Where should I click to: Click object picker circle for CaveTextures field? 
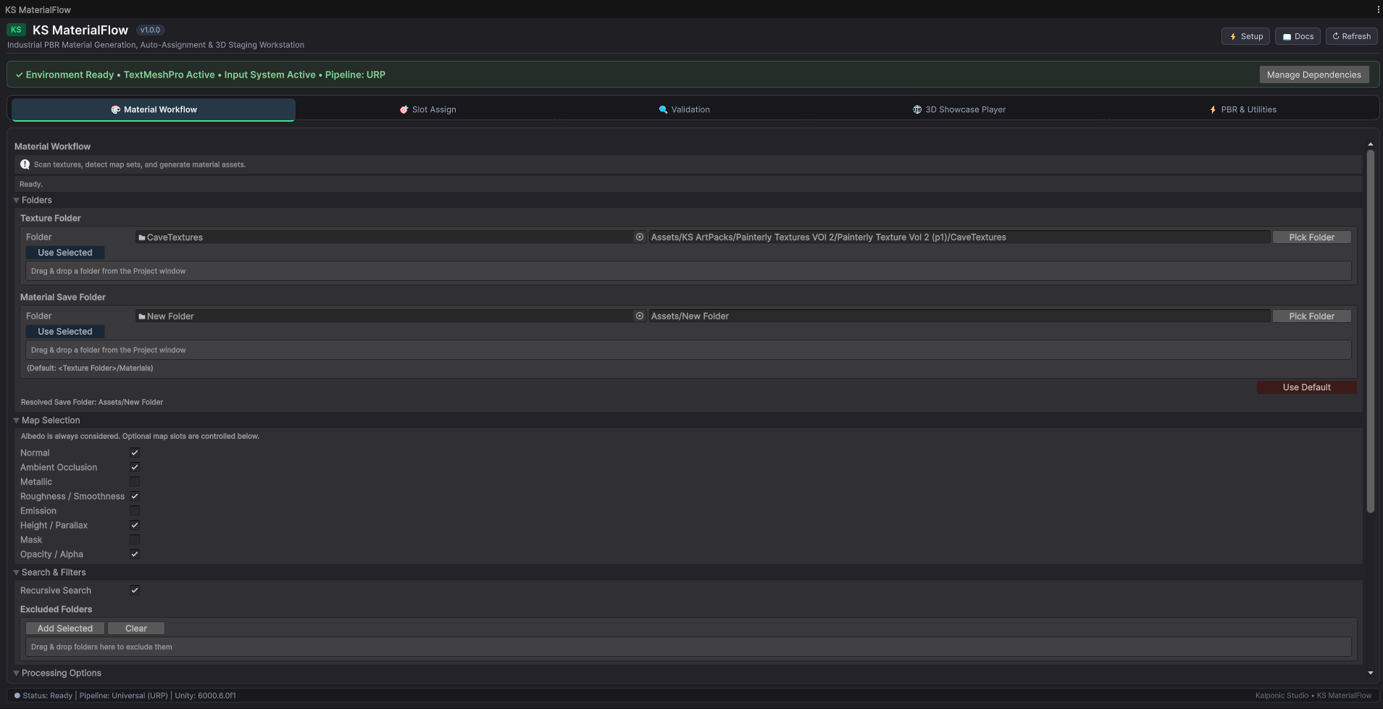(640, 237)
